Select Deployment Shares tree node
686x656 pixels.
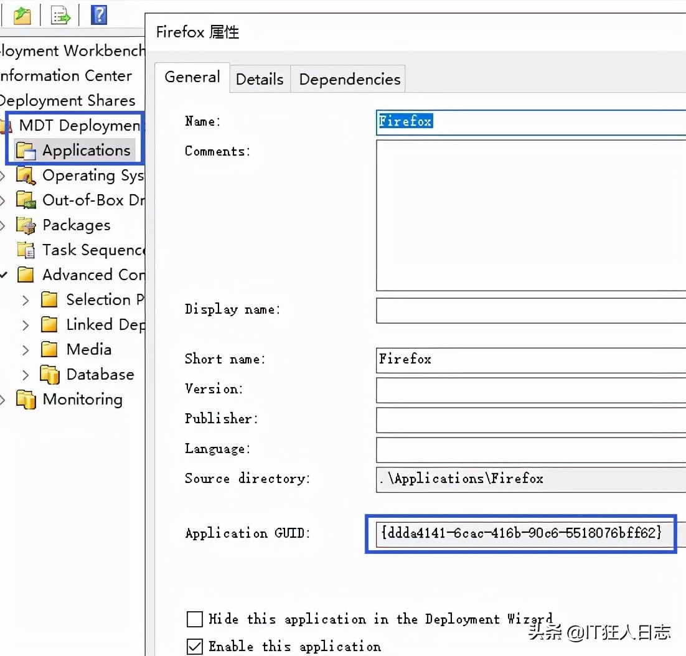(x=68, y=101)
